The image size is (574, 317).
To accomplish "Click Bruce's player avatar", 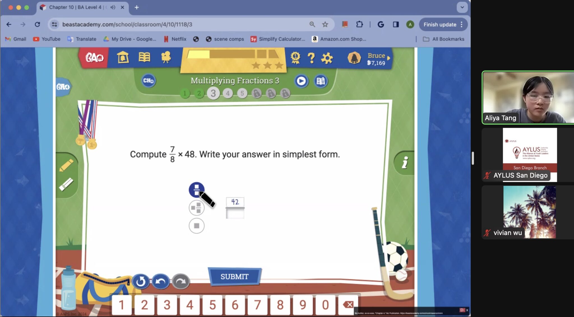I will point(354,58).
